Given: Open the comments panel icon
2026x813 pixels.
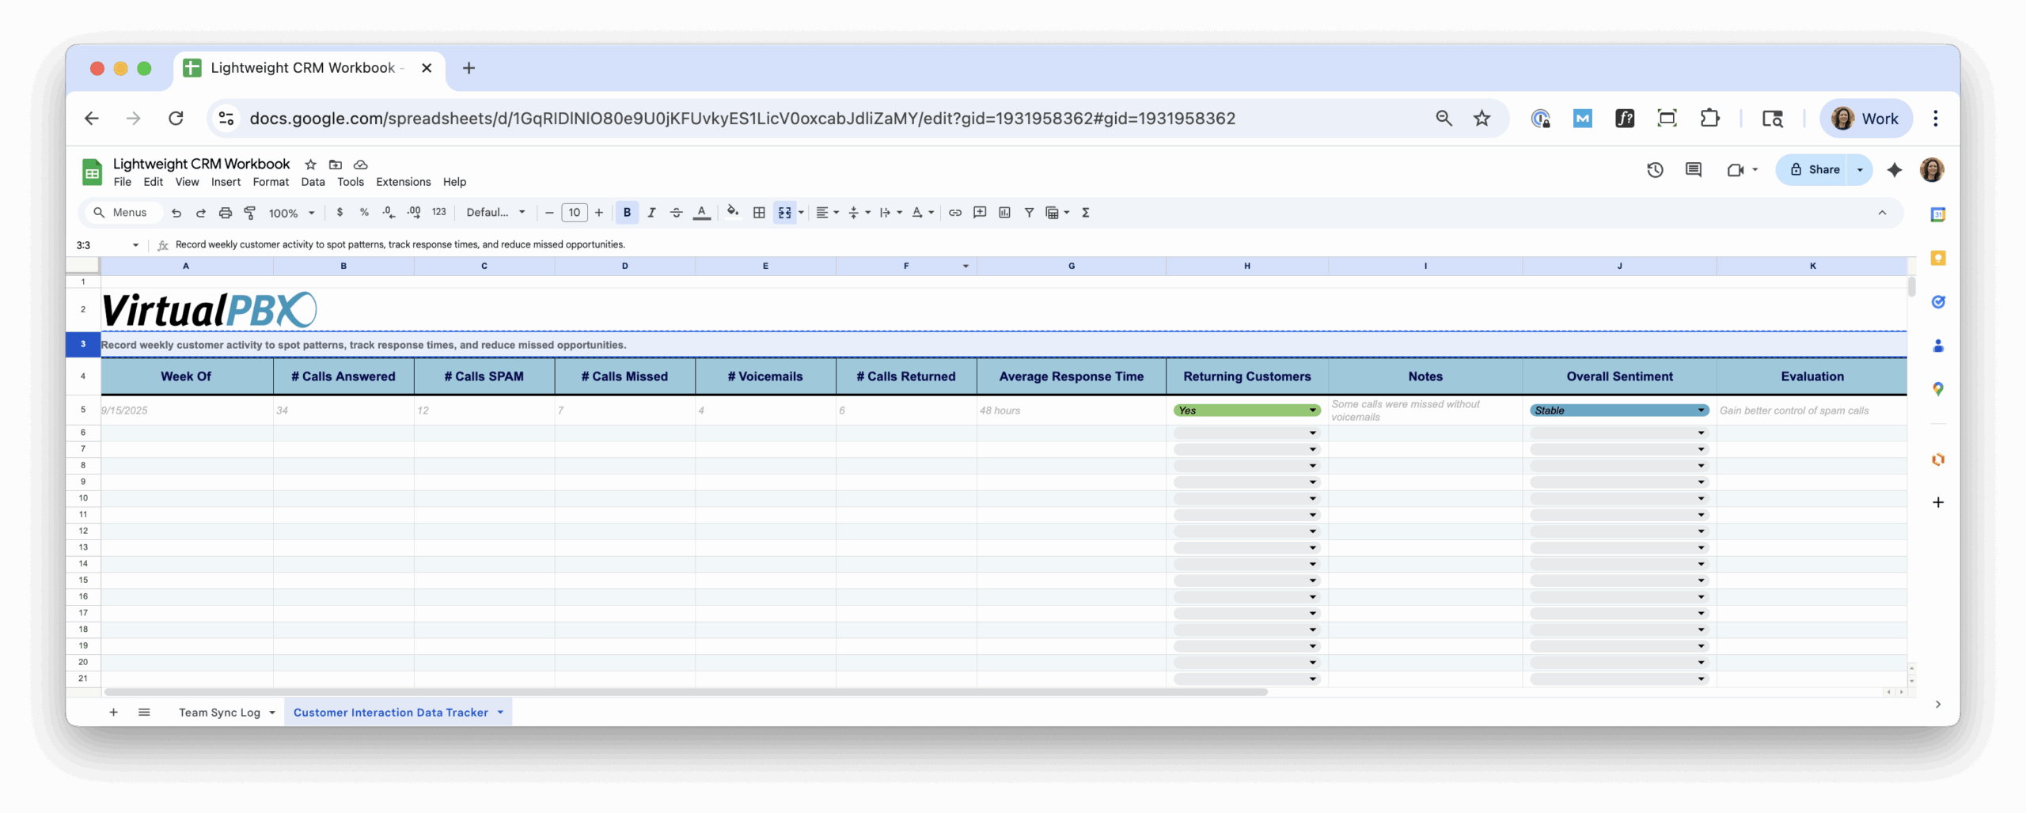Looking at the screenshot, I should coord(1693,170).
